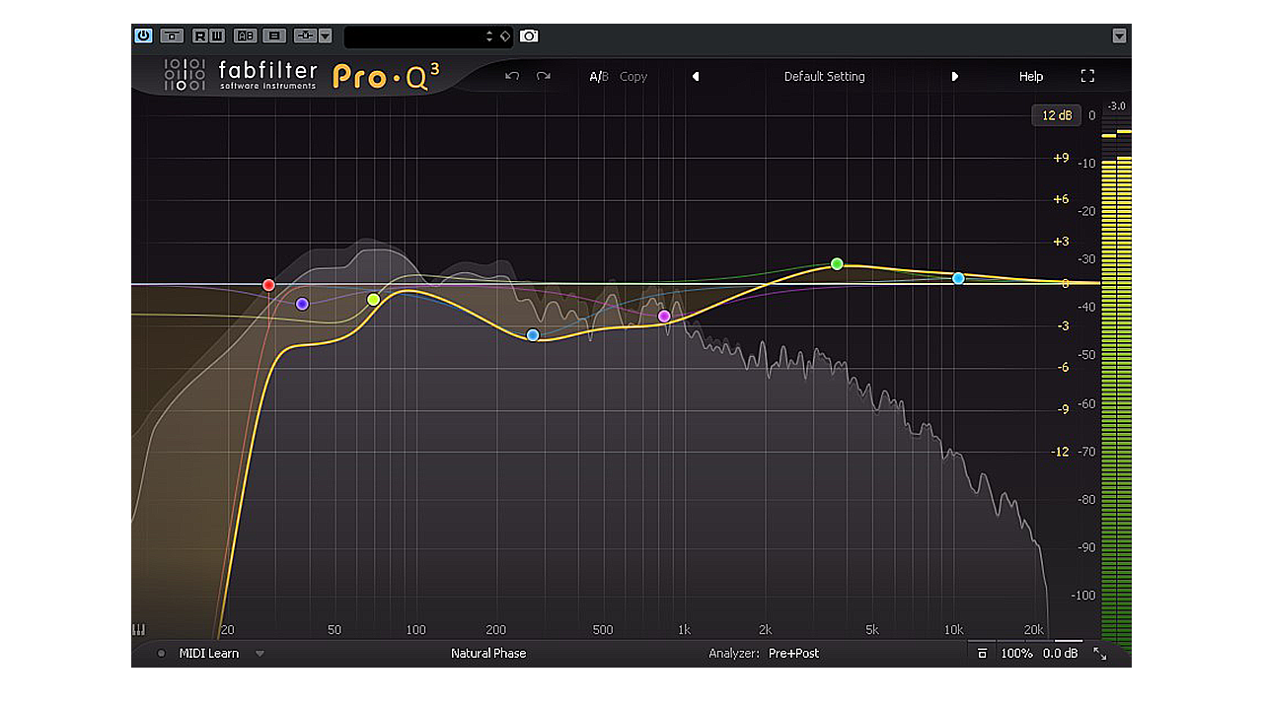Enable automation Write (W) button
This screenshot has height=710, width=1263.
[x=217, y=35]
